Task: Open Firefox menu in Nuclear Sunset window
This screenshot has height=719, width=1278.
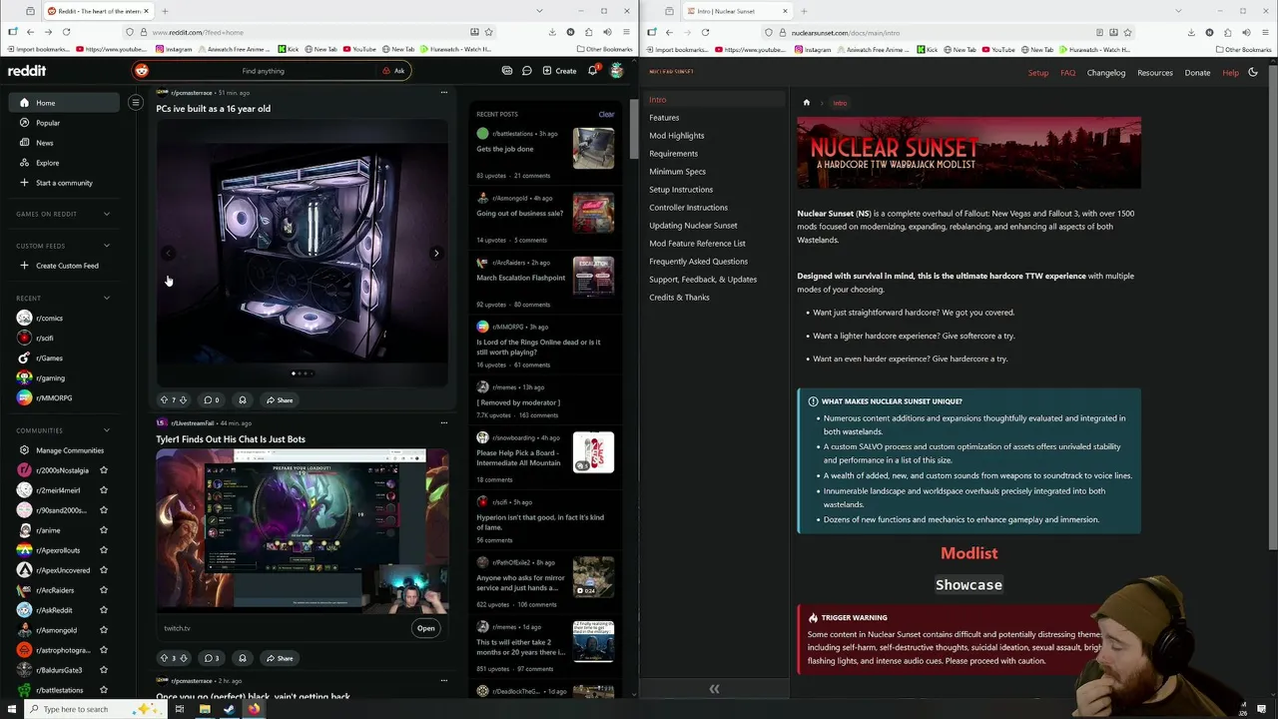Action: click(x=1265, y=32)
